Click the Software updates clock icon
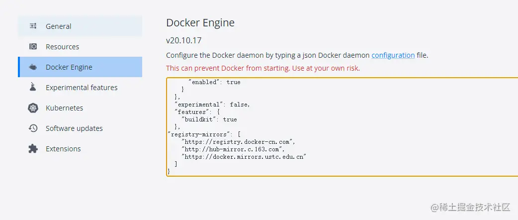This screenshot has width=518, height=220. [33, 128]
